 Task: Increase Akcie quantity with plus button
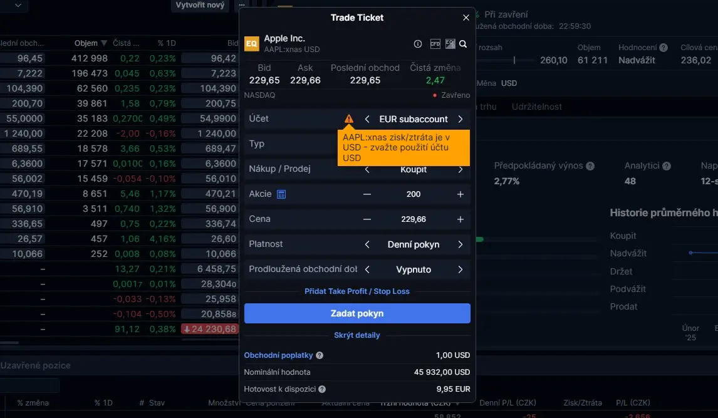(460, 194)
